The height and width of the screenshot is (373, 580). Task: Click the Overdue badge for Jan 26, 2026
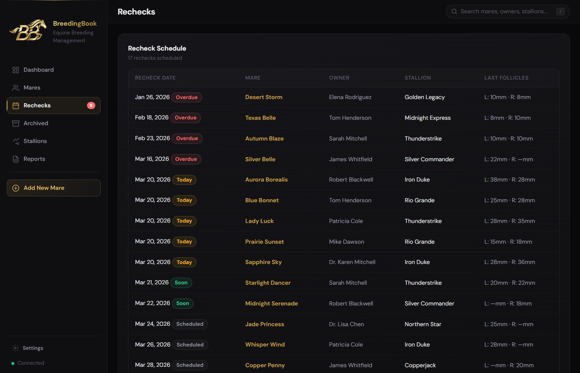(x=187, y=98)
